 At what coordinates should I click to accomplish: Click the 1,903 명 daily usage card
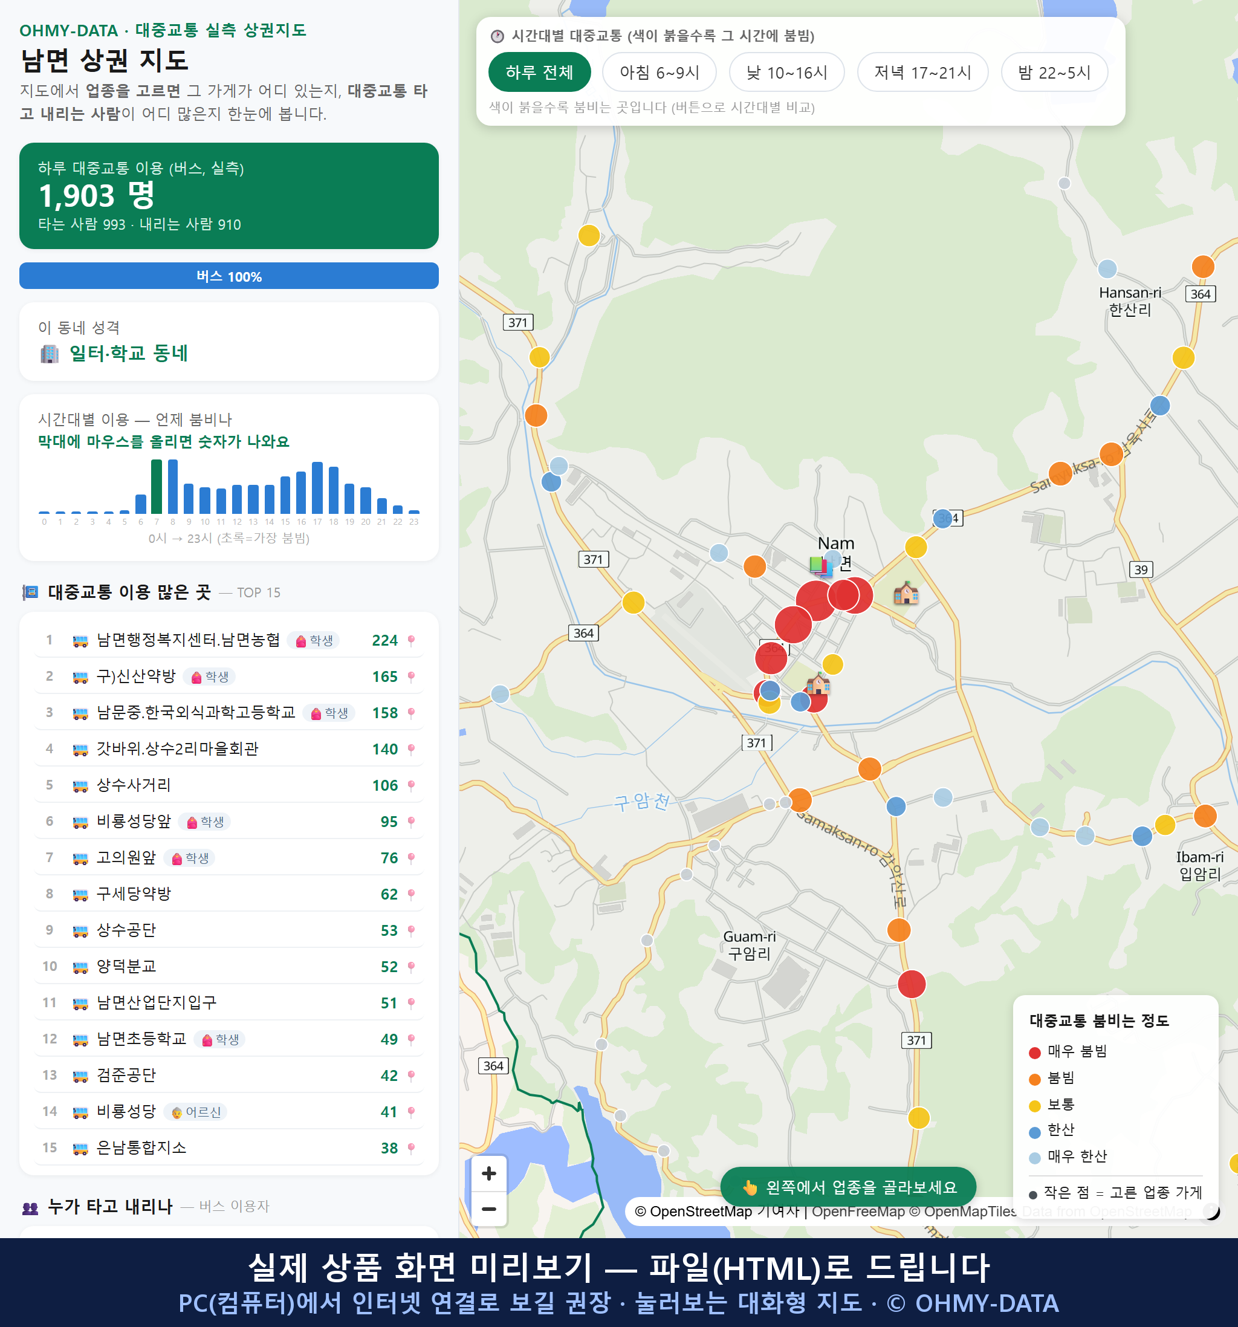click(229, 196)
